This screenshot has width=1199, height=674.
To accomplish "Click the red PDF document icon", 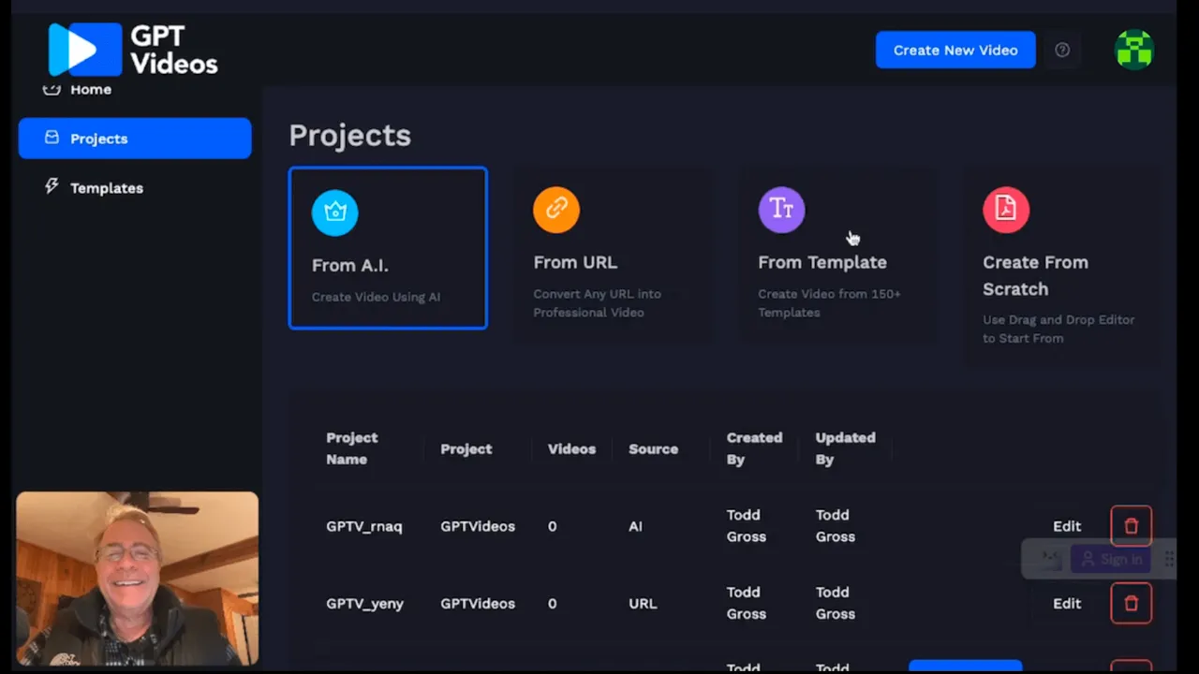I will [x=1006, y=210].
